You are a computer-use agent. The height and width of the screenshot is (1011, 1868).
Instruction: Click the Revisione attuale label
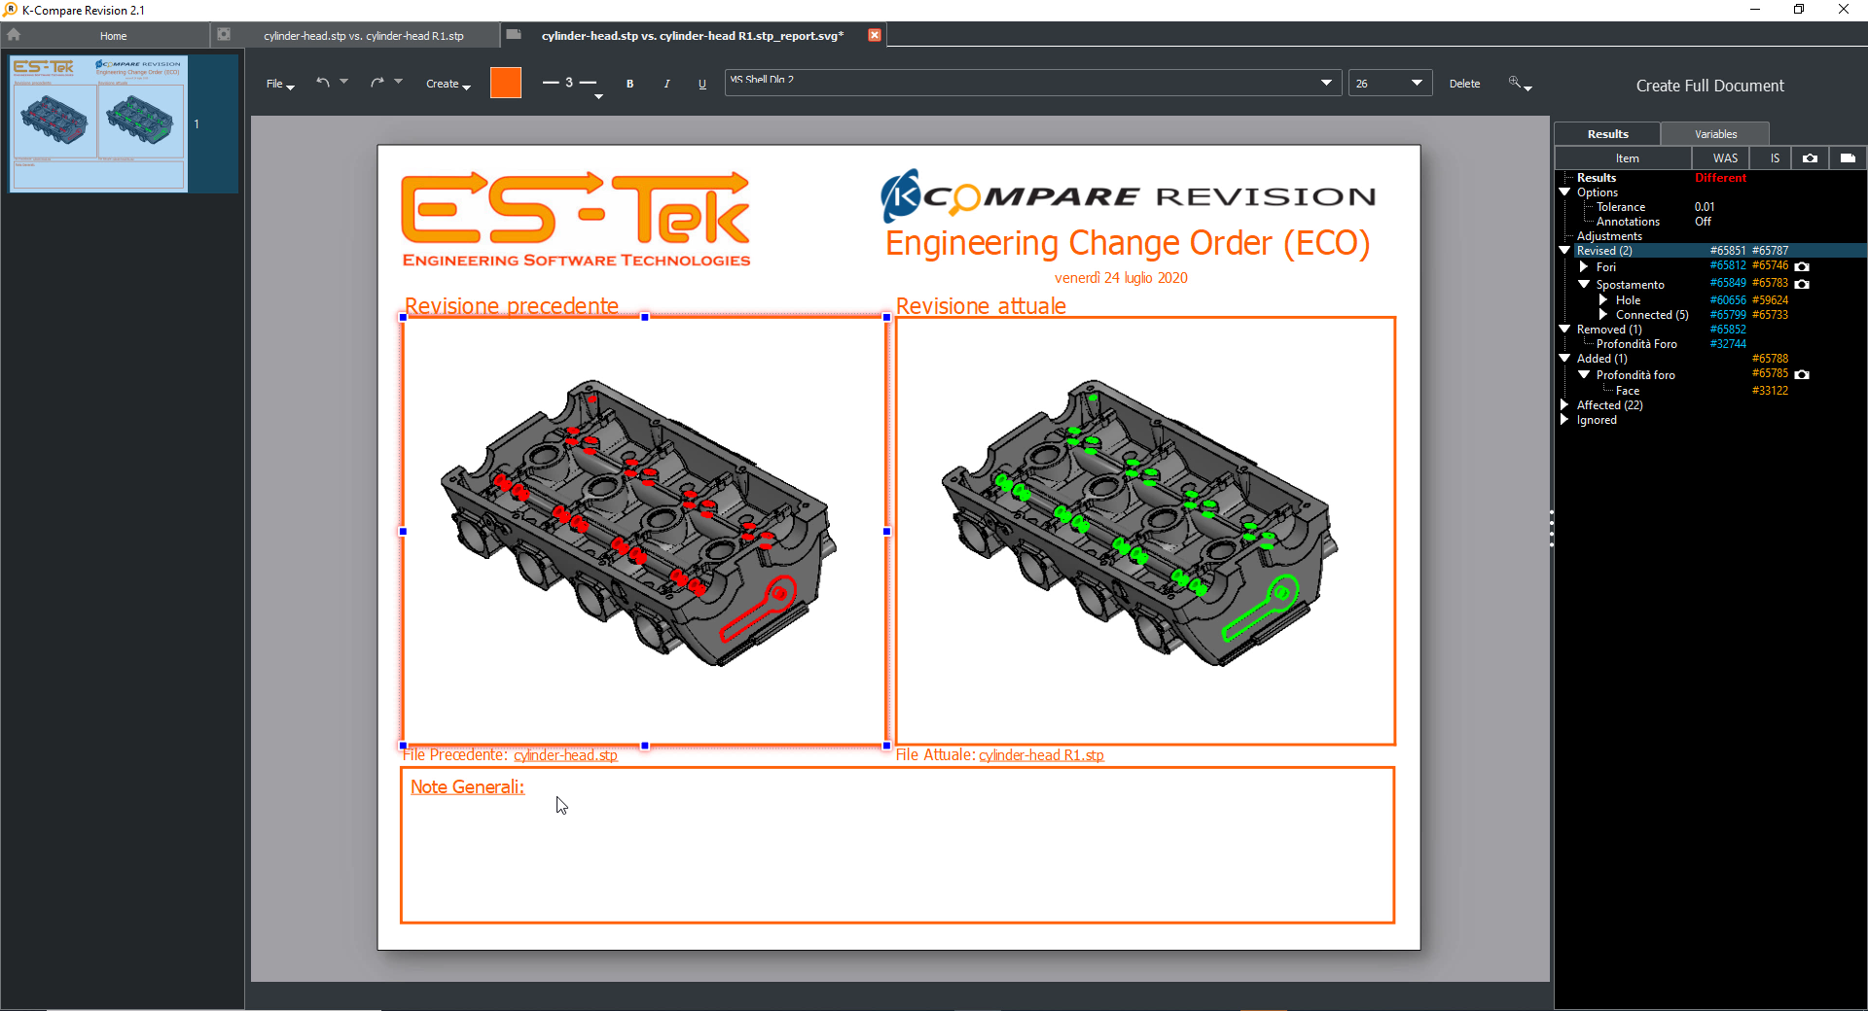pyautogui.click(x=981, y=305)
